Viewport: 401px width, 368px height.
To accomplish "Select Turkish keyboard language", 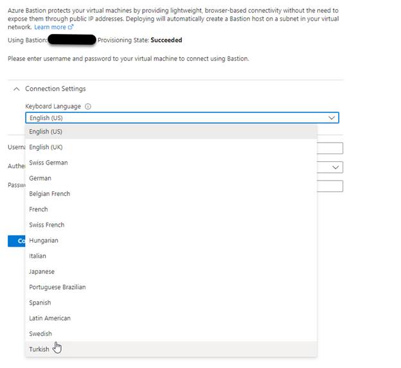I will [x=39, y=349].
